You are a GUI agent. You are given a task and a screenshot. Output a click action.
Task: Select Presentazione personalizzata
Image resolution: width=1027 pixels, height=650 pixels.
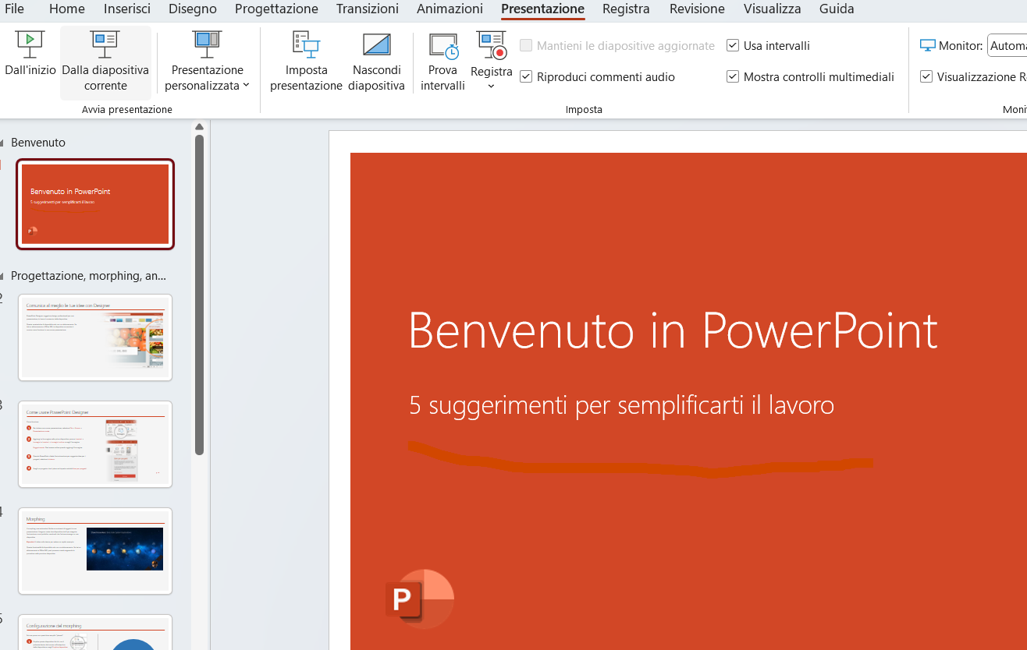tap(206, 61)
